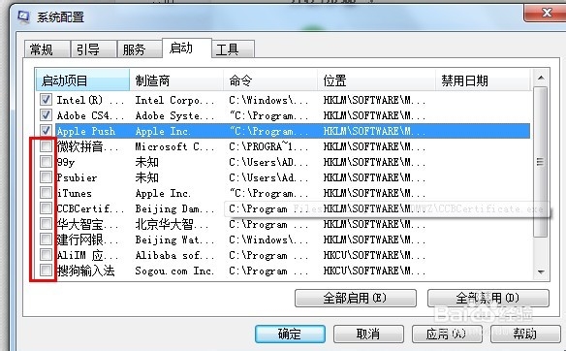Select the iTunes row name text
The height and width of the screenshot is (351, 566).
pos(75,193)
